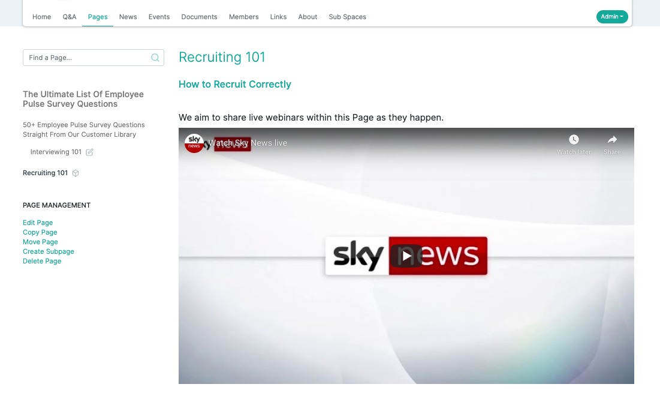The height and width of the screenshot is (402, 660).
Task: Open the Q&A tab
Action: click(x=70, y=17)
